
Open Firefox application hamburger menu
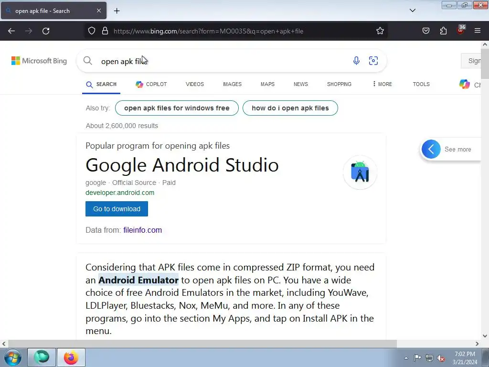(x=478, y=31)
